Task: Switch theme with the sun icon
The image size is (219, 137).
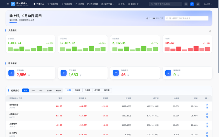Action: [186, 4]
